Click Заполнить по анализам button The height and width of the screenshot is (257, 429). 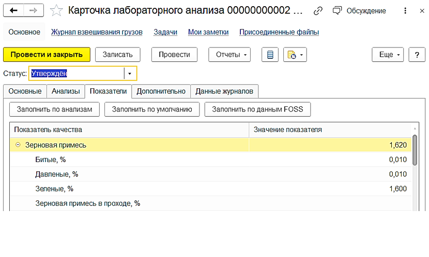tap(54, 109)
